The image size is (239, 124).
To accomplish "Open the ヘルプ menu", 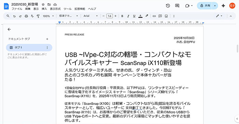I will [x=92, y=9].
